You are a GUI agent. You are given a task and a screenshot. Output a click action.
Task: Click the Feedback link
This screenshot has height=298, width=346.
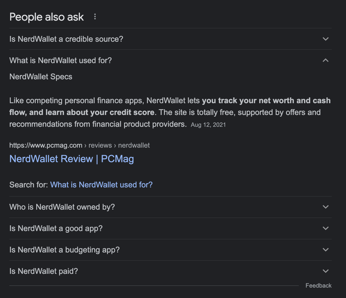319,285
